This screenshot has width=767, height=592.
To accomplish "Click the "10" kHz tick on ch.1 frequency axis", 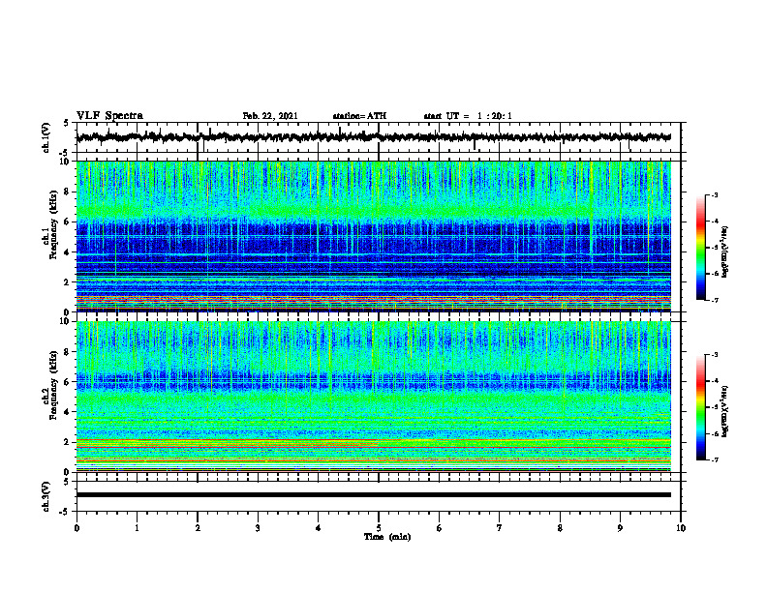I will (x=66, y=162).
